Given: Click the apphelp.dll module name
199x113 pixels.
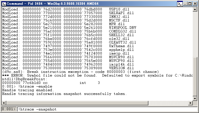Looking at the screenshot, I should (x=121, y=49).
